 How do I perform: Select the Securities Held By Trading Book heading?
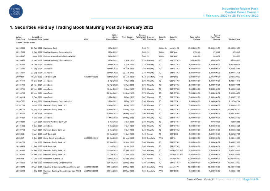coord(82,28)
